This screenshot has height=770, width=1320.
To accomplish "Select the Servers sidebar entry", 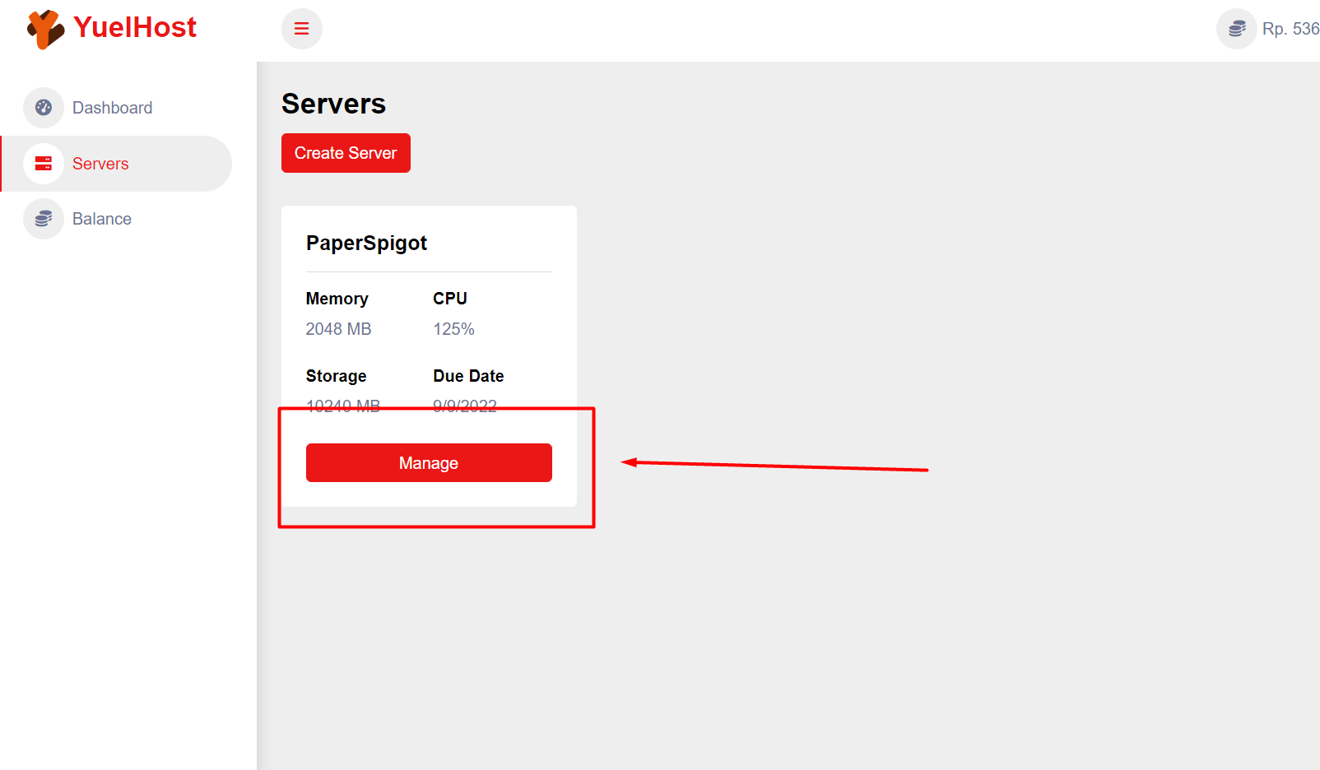I will 100,163.
